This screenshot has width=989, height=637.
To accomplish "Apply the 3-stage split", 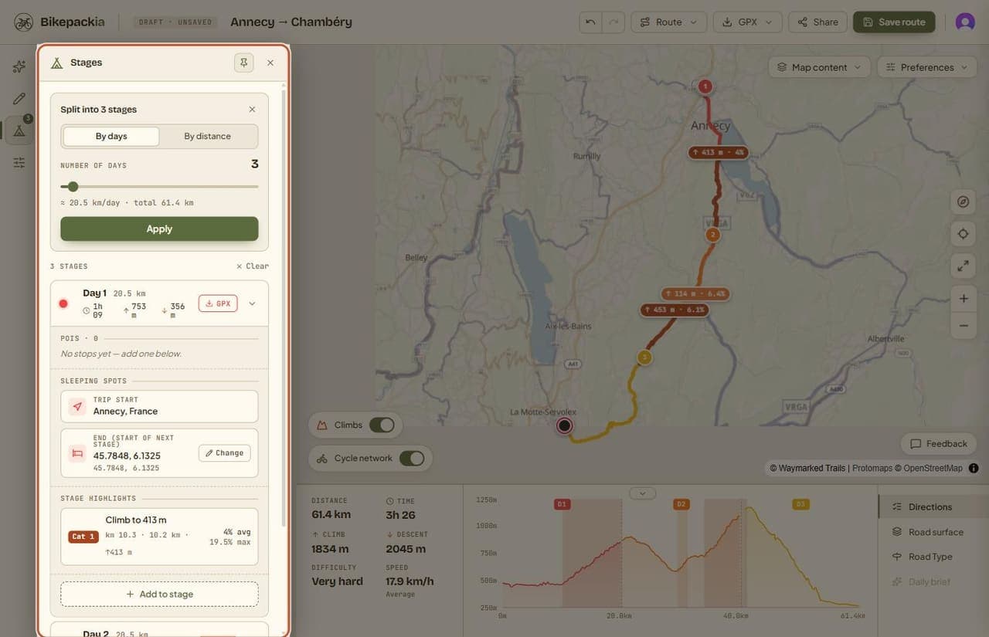I will [159, 229].
